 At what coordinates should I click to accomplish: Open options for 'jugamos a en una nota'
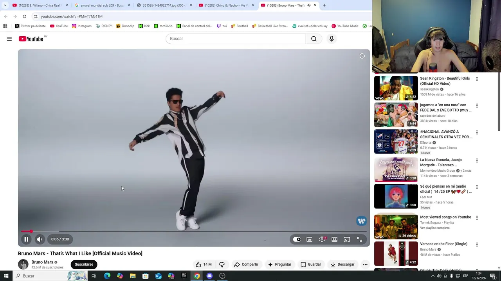(x=477, y=106)
